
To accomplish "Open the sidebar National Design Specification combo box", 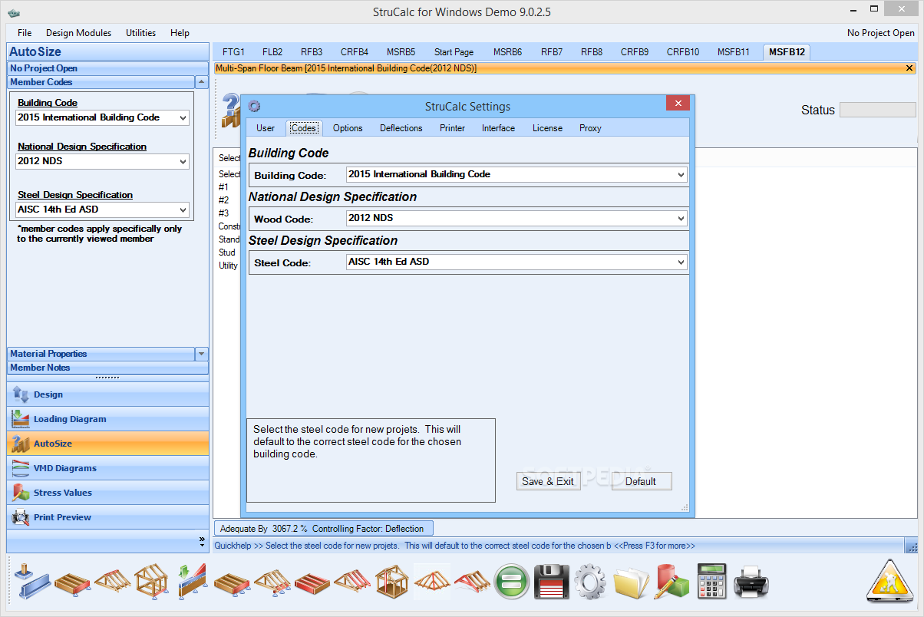I will tap(102, 161).
